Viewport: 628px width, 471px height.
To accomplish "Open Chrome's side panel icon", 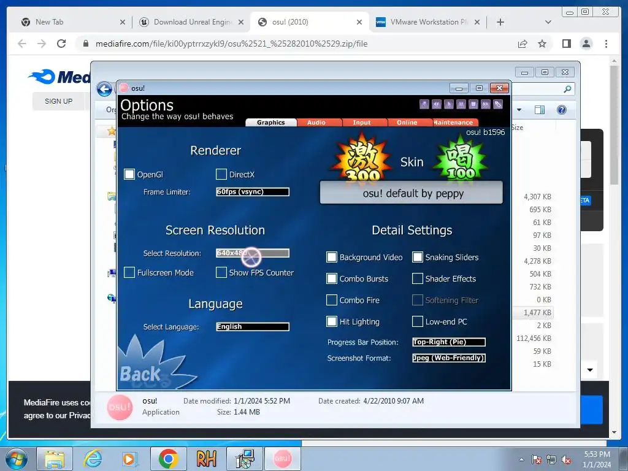I will point(567,44).
